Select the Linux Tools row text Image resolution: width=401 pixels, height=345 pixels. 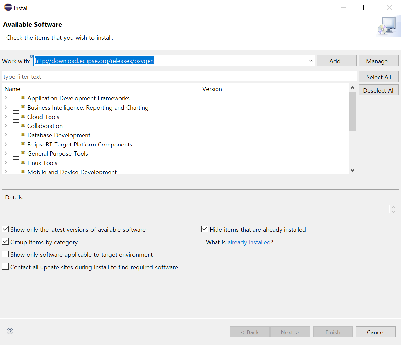click(42, 163)
